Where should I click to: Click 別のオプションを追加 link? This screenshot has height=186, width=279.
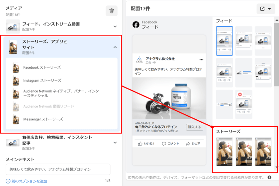coord(29,181)
